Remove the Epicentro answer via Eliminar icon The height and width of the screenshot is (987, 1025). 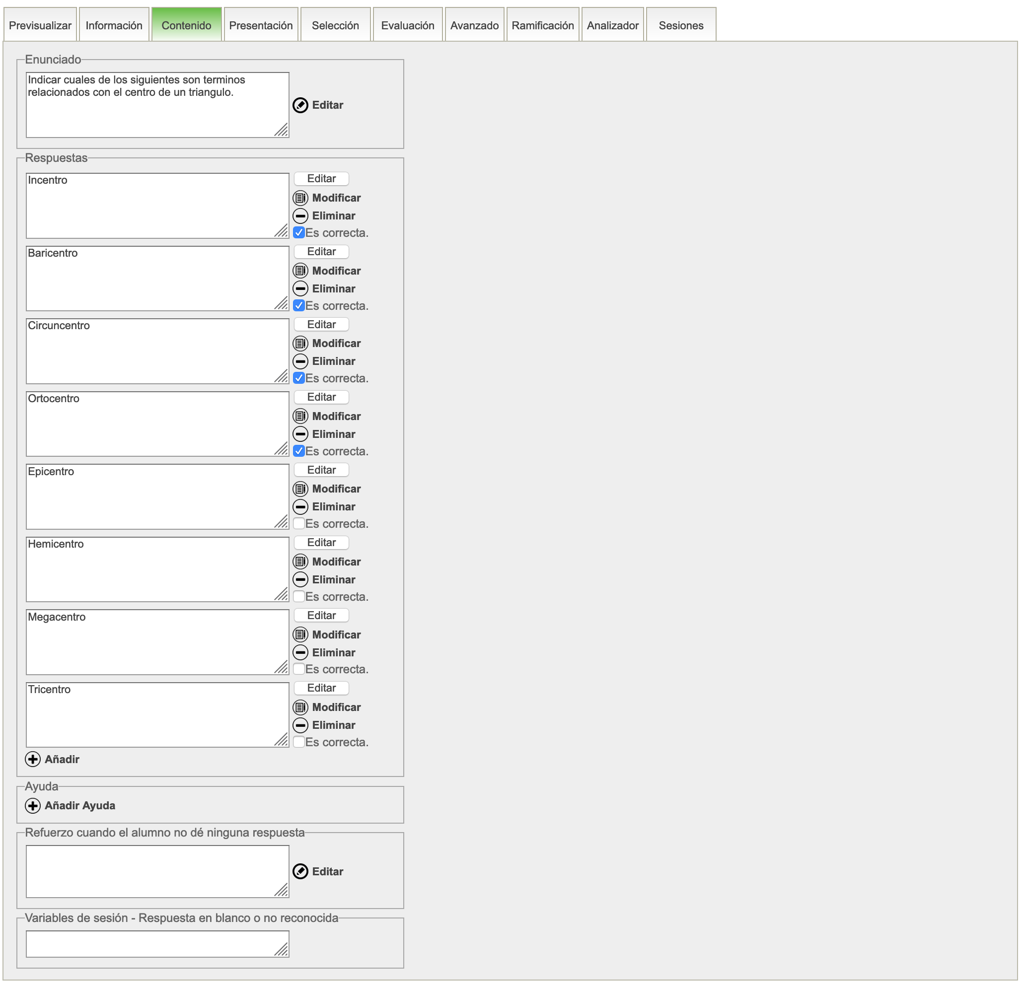click(x=300, y=506)
